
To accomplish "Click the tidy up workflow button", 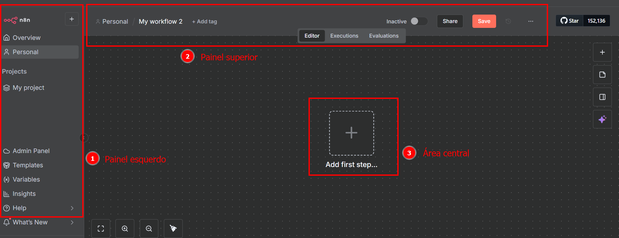I will [x=173, y=229].
